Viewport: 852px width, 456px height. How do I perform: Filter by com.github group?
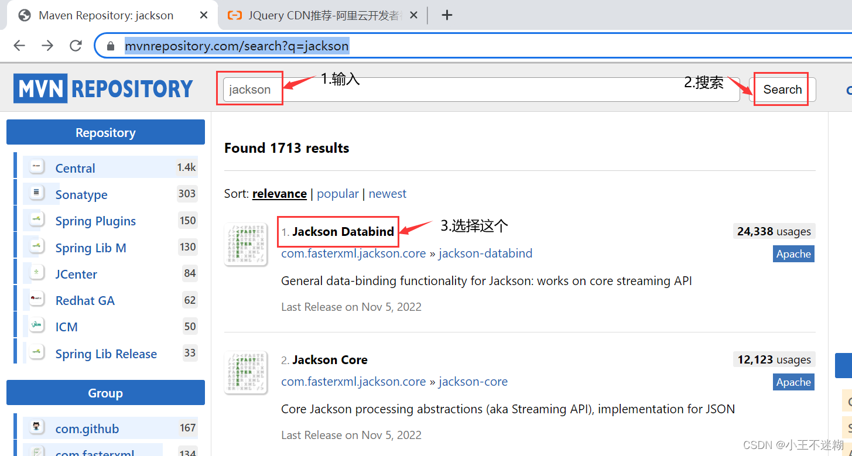pyautogui.click(x=87, y=428)
